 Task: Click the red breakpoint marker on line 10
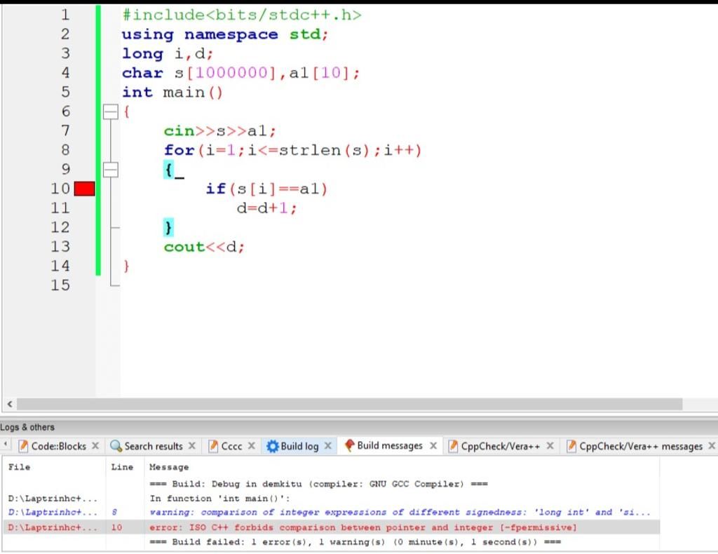[x=83, y=188]
